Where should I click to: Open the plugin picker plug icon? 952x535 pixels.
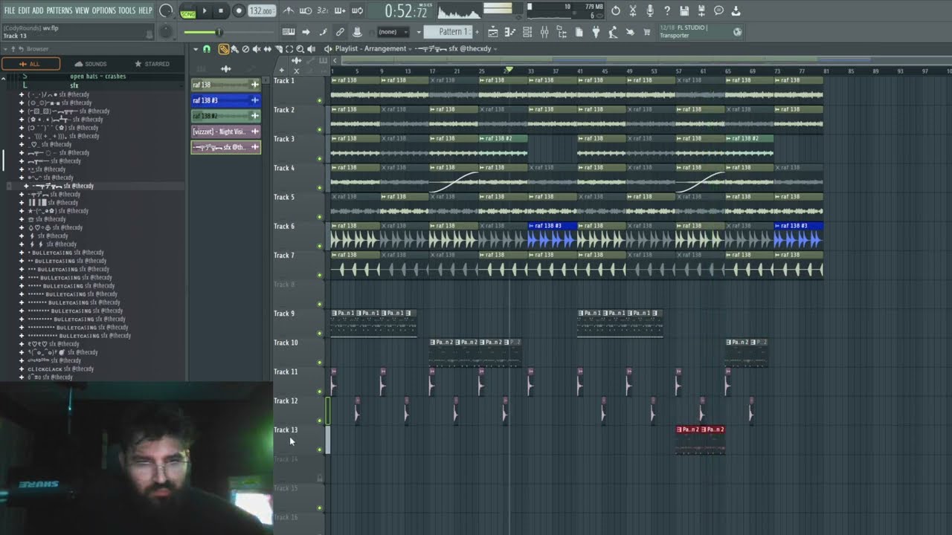point(596,32)
